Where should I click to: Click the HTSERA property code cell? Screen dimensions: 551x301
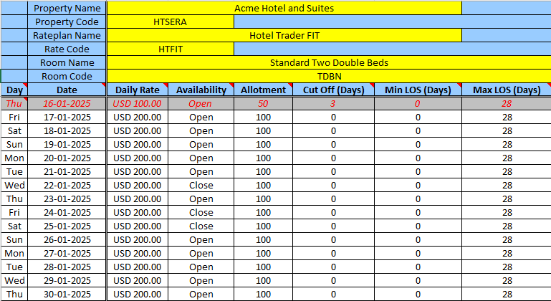(171, 21)
